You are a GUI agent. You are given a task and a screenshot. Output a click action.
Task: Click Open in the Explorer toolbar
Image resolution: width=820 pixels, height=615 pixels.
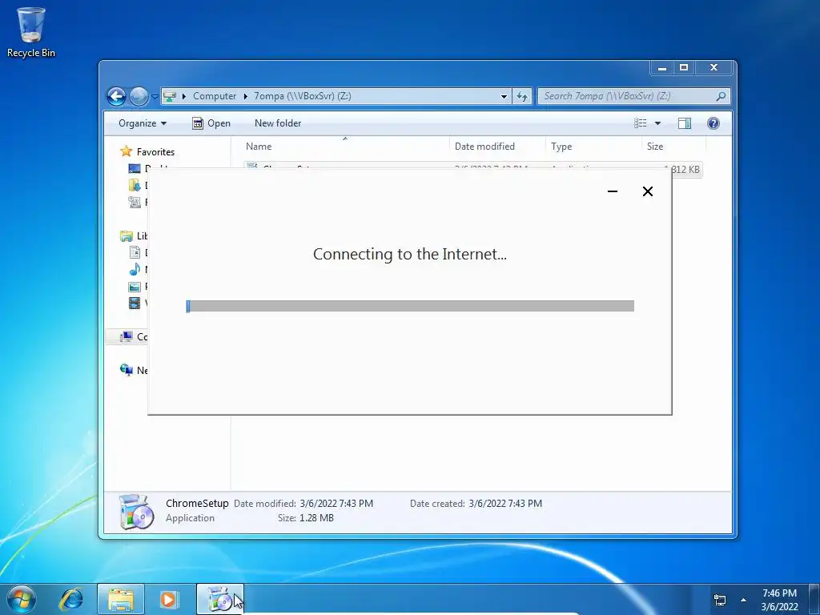[x=211, y=123]
